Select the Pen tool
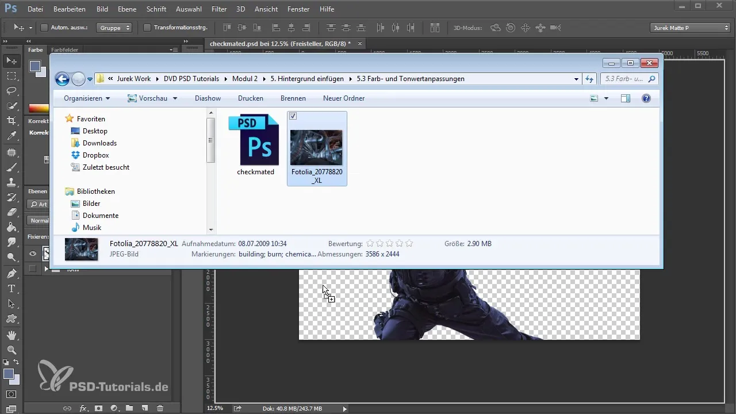The height and width of the screenshot is (414, 736). click(x=11, y=273)
